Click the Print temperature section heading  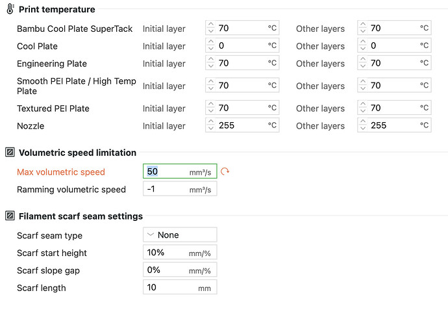click(57, 10)
